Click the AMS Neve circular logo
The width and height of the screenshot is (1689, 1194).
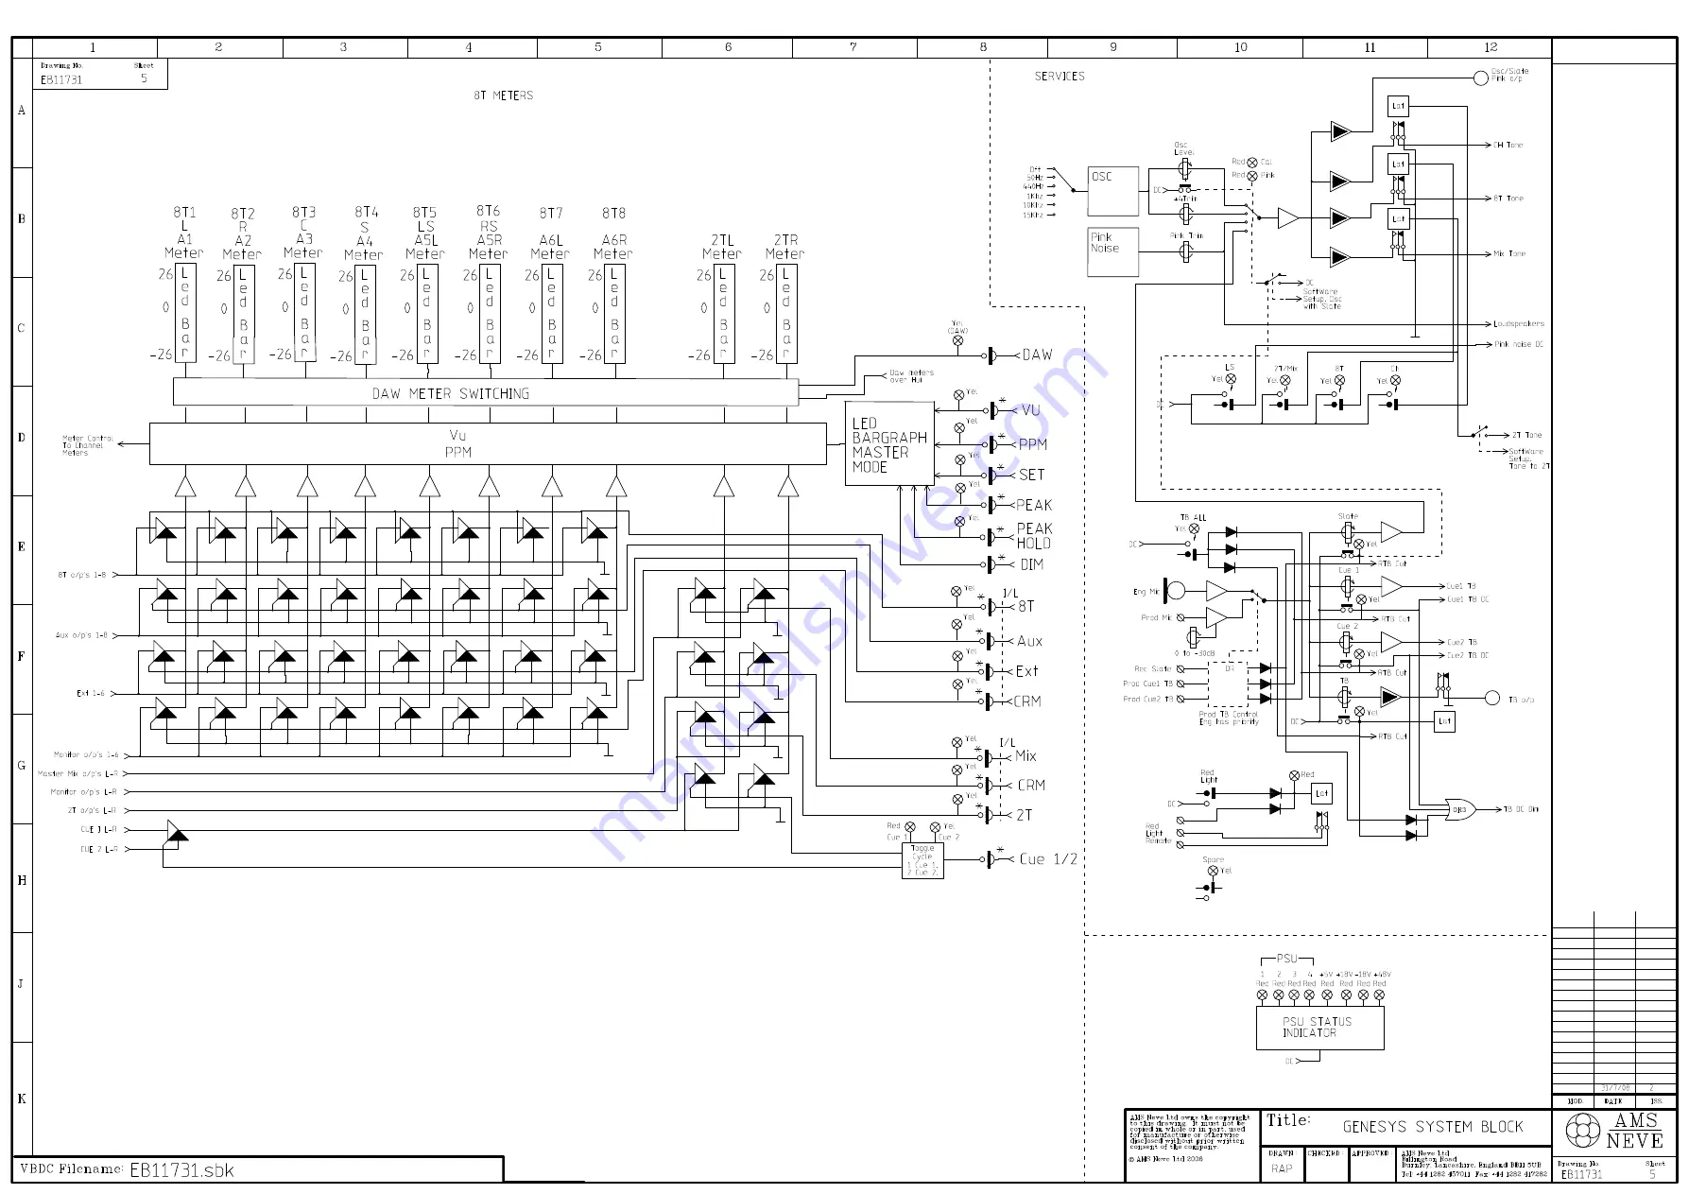tap(1583, 1130)
